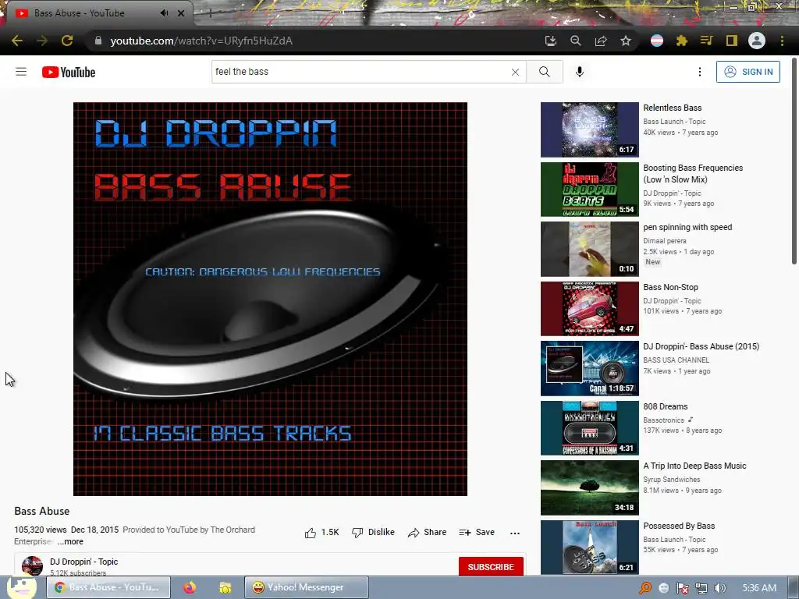Screen dimensions: 799x599
Task: Reload the YouTube page
Action: [x=67, y=41]
